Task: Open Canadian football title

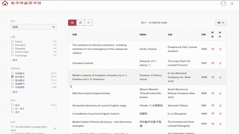Action: pyautogui.click(x=83, y=63)
